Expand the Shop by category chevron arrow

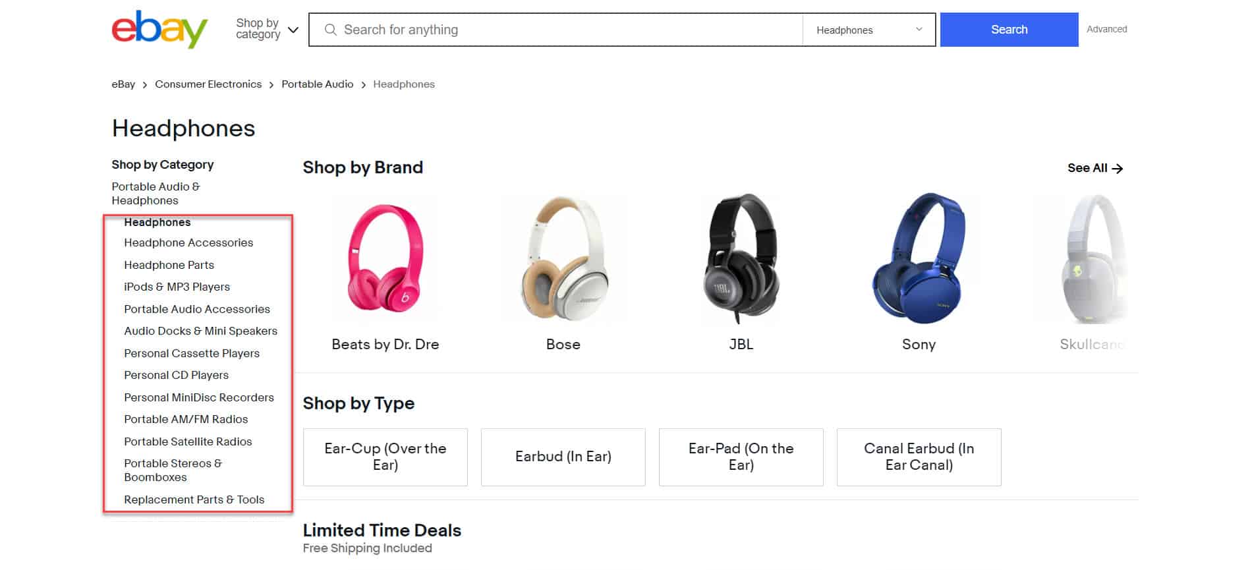pyautogui.click(x=292, y=30)
